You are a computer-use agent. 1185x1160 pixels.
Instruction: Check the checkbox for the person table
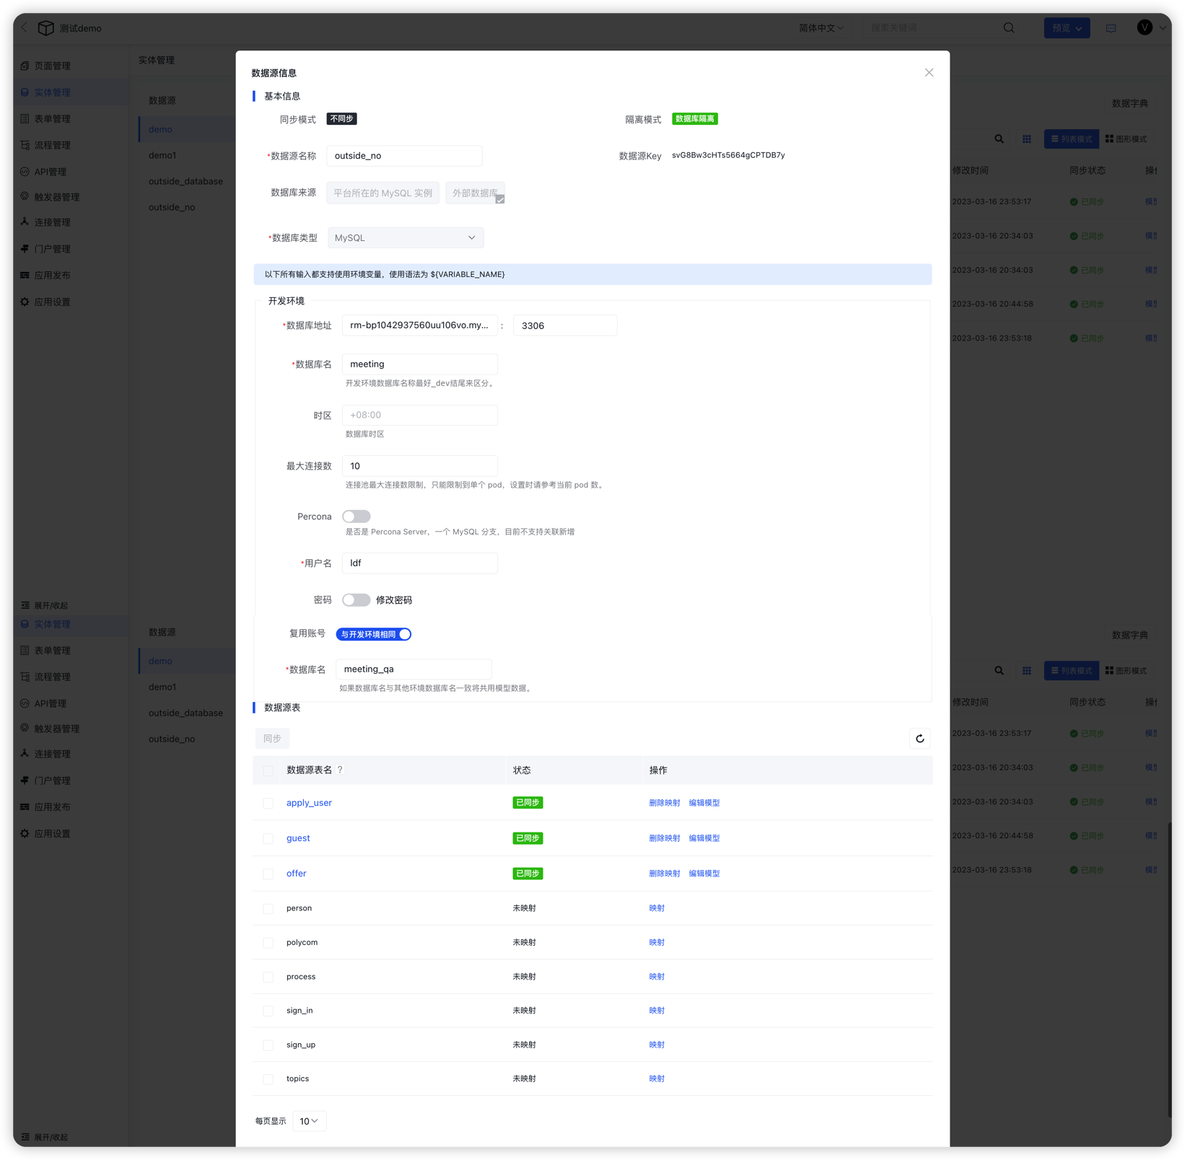click(x=268, y=909)
